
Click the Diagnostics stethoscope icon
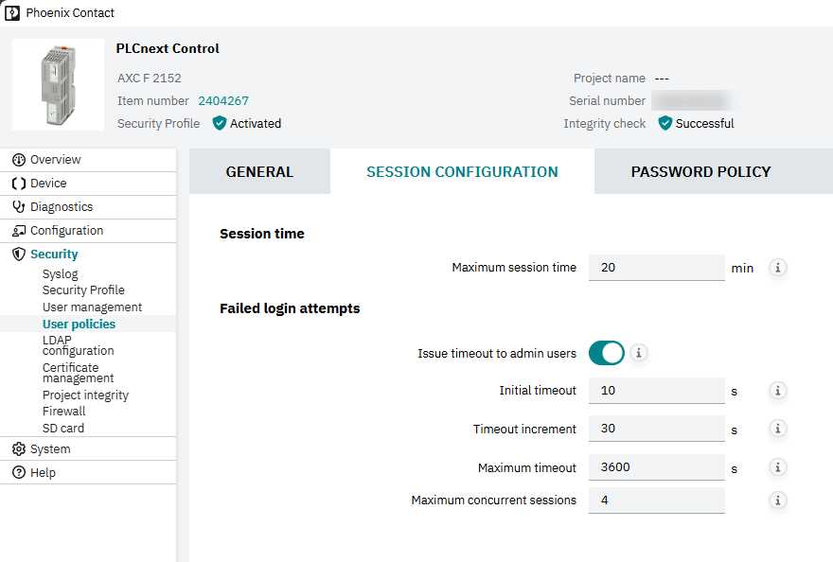tap(19, 206)
